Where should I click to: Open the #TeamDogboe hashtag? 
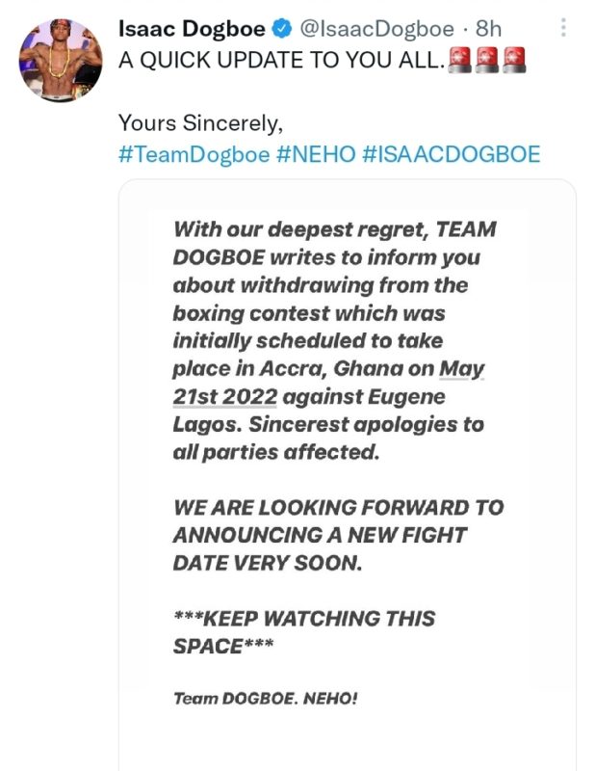[x=194, y=154]
